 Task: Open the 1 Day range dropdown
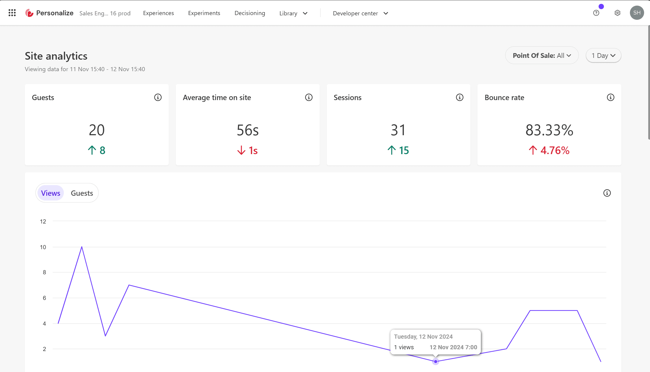603,56
